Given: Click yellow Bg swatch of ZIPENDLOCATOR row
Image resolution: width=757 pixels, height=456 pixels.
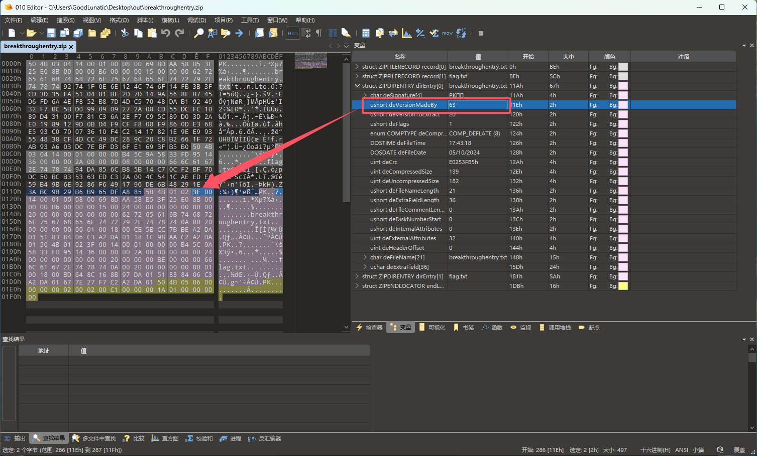Looking at the screenshot, I should 623,286.
